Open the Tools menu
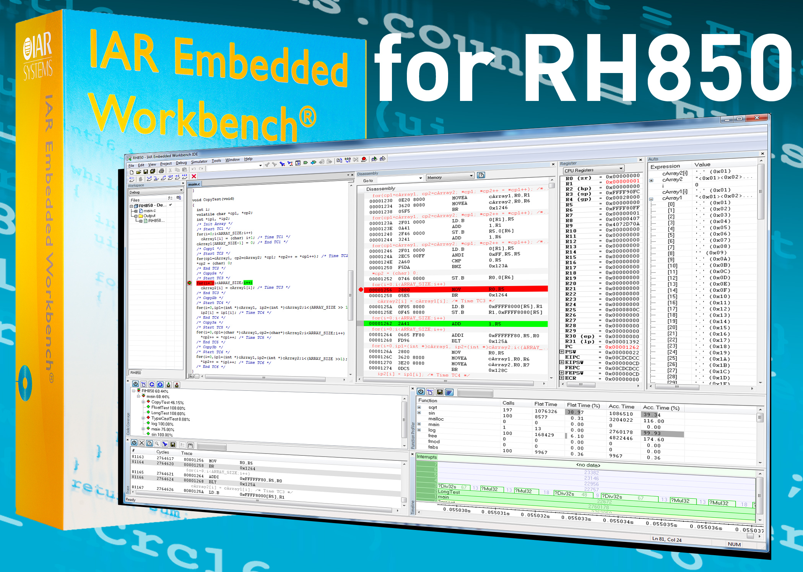Viewport: 803px width, 572px height. pos(216,161)
